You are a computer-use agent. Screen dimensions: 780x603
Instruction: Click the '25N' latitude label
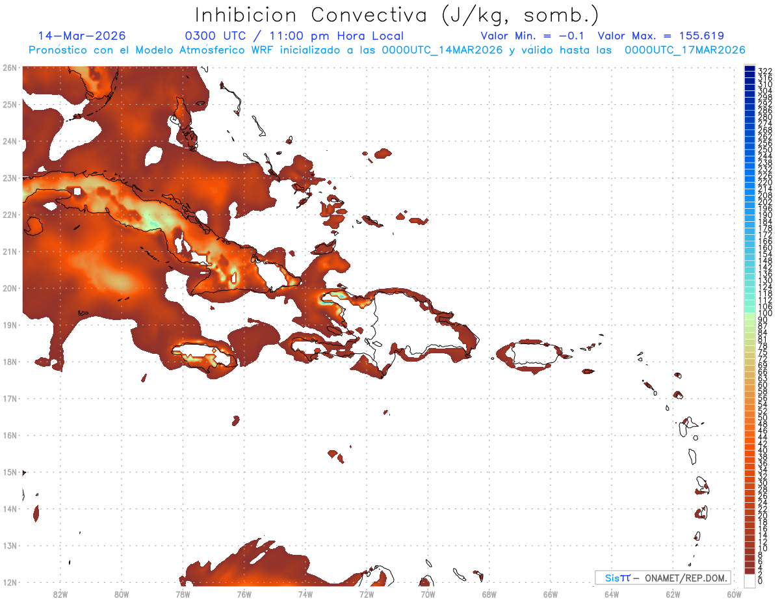point(9,104)
